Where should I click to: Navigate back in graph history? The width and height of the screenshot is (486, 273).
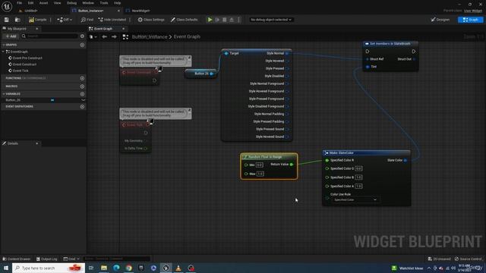click(105, 37)
